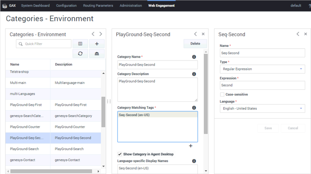Viewport: 311px width, 174px height.
Task: Expand the Language dropdown
Action: [263, 109]
